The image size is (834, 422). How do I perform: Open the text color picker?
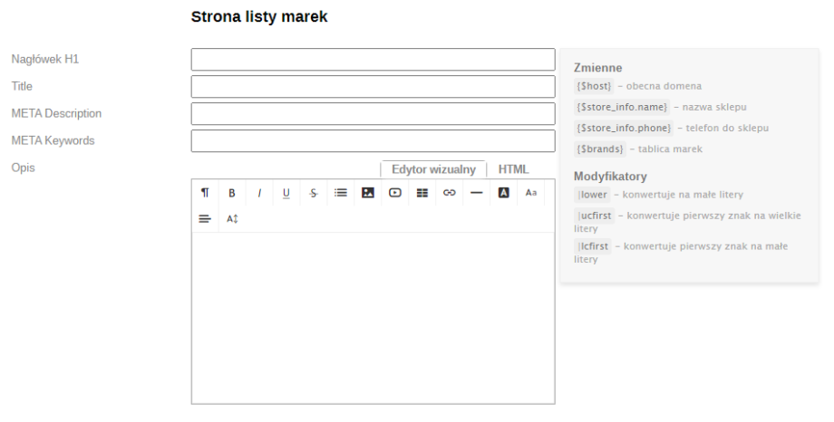[x=504, y=193]
